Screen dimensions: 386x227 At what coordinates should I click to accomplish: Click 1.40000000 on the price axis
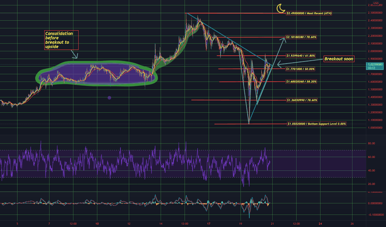click(375, 97)
